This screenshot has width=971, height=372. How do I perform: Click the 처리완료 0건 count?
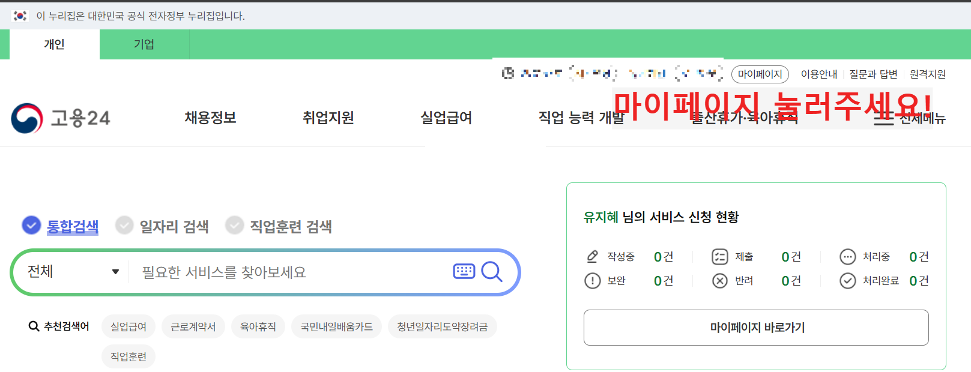tap(919, 281)
